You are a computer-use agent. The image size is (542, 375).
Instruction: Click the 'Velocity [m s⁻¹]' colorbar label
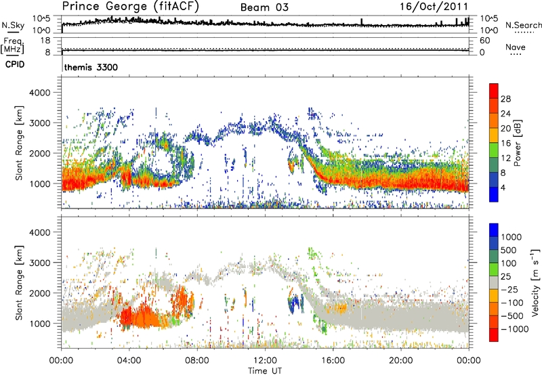point(535,282)
